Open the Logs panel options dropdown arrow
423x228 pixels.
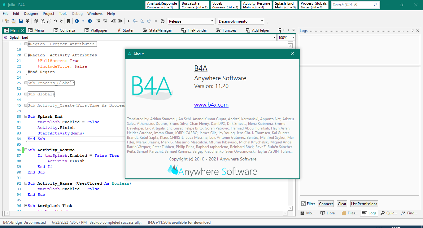coord(408,31)
